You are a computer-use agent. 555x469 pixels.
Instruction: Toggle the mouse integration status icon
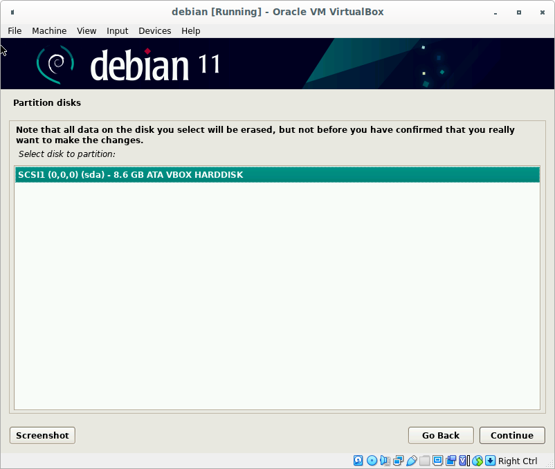[477, 461]
